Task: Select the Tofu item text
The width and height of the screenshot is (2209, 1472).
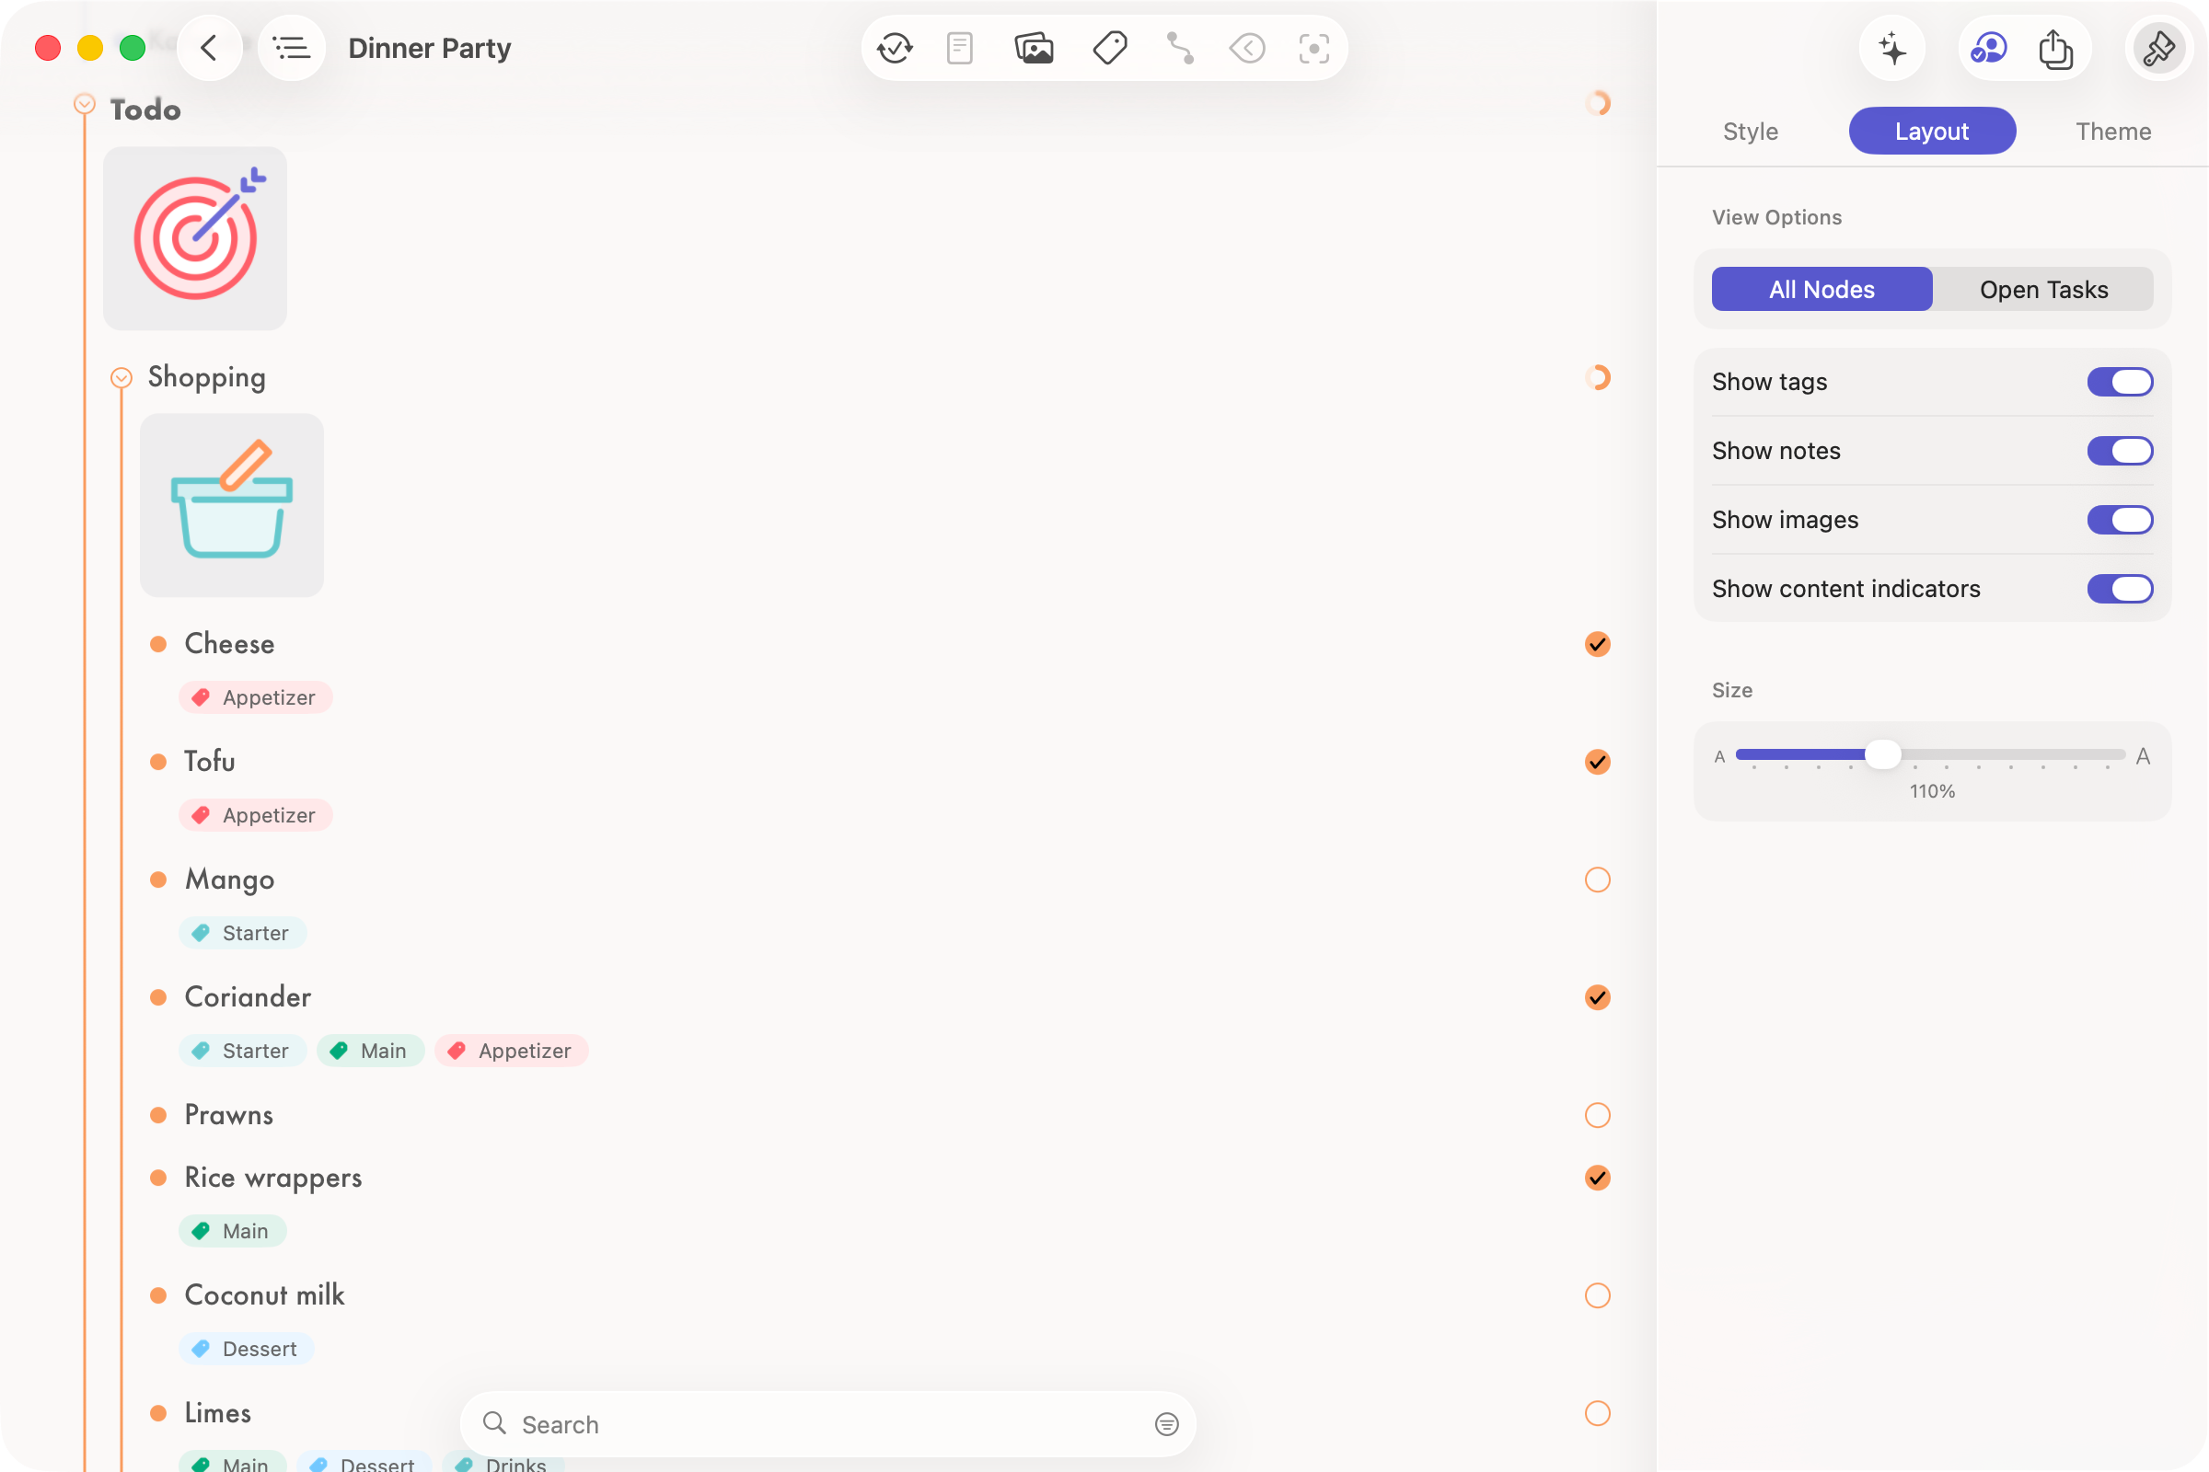Action: point(210,762)
